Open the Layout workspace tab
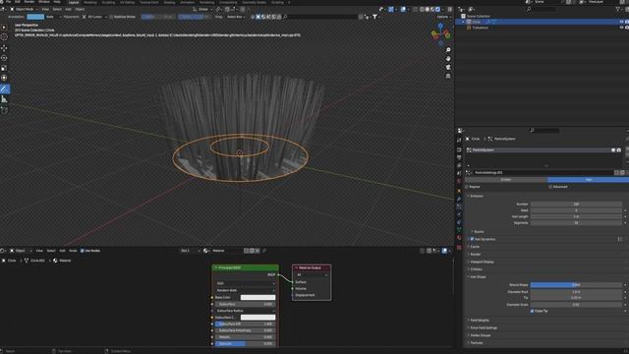The width and height of the screenshot is (629, 354). tap(74, 2)
